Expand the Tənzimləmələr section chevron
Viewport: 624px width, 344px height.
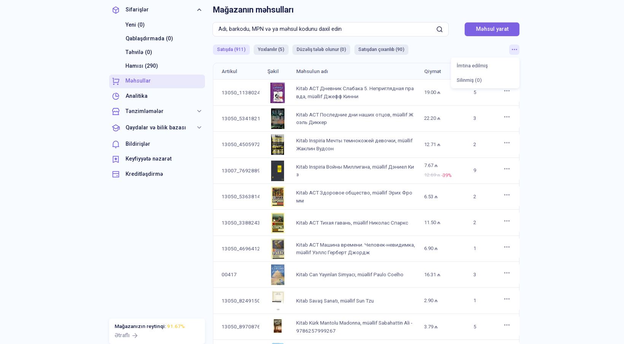[199, 111]
